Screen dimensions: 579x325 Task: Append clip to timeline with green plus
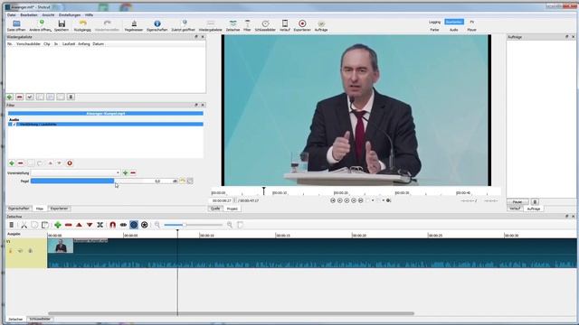58,225
